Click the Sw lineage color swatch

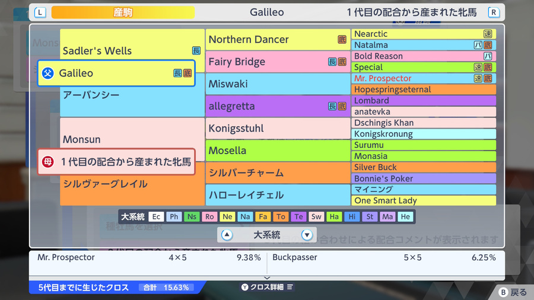click(x=316, y=216)
